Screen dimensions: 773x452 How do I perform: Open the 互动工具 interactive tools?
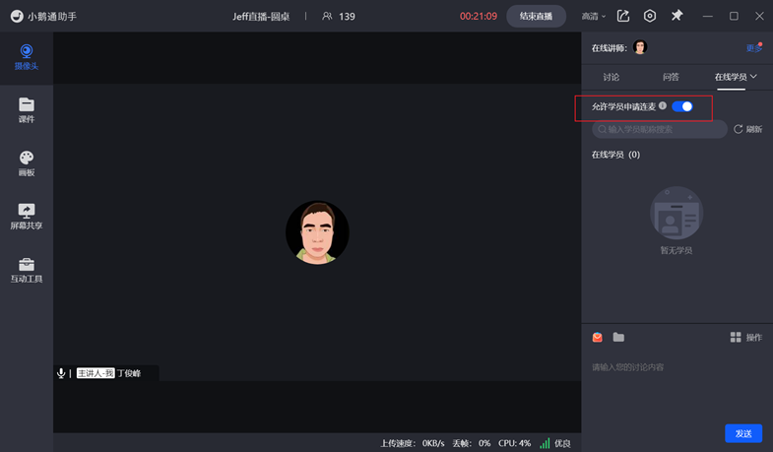pyautogui.click(x=27, y=270)
